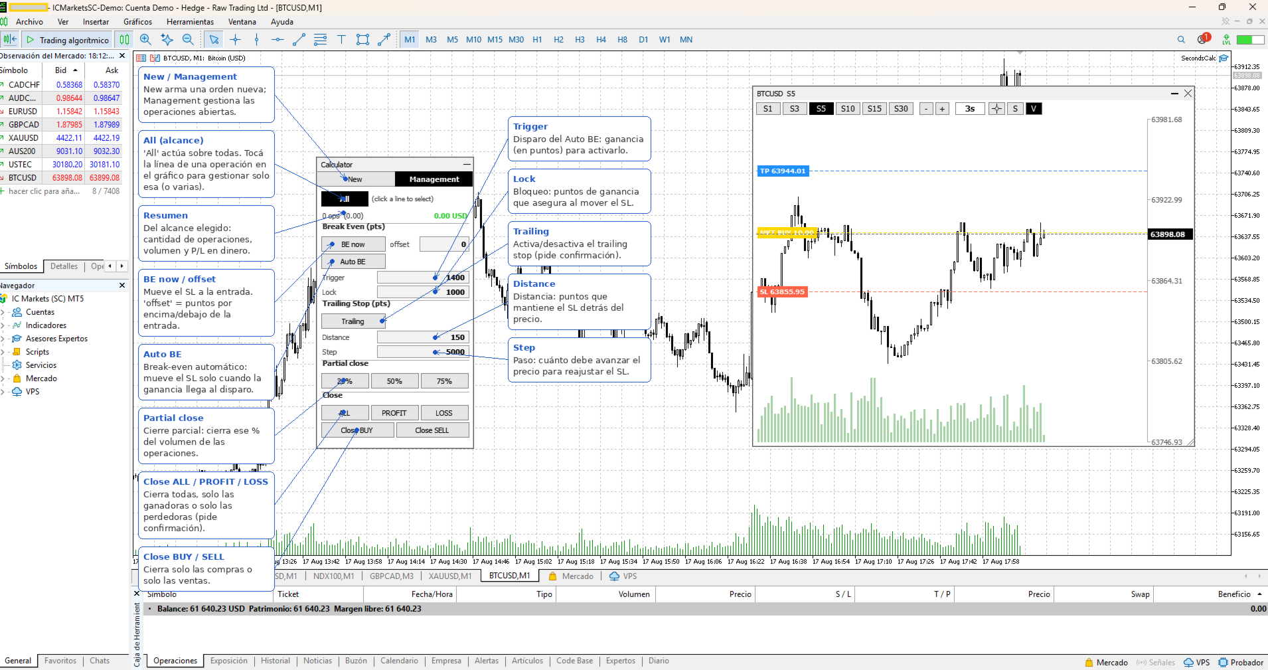The height and width of the screenshot is (670, 1268).
Task: Switch to the Historial toolbox tab
Action: 276,661
